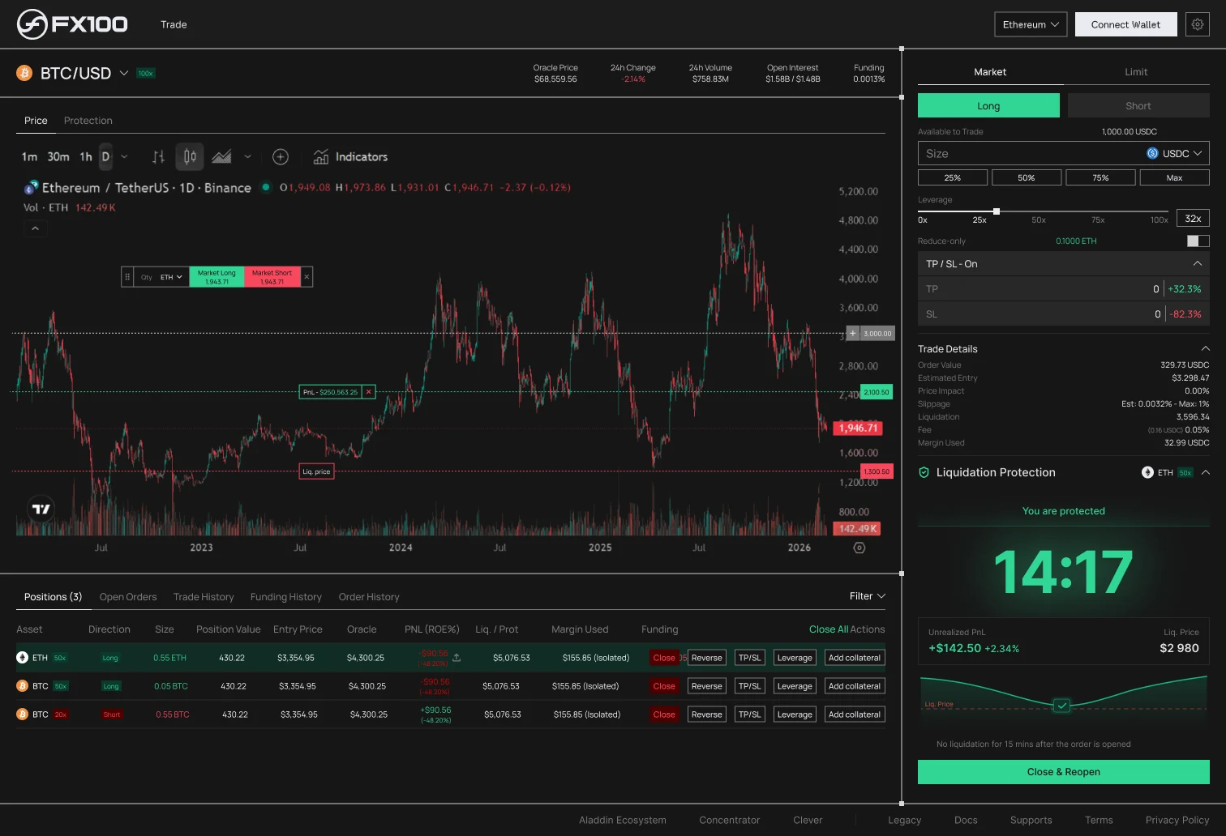
Task: Open chart settings icon beside time axis
Action: tap(859, 548)
